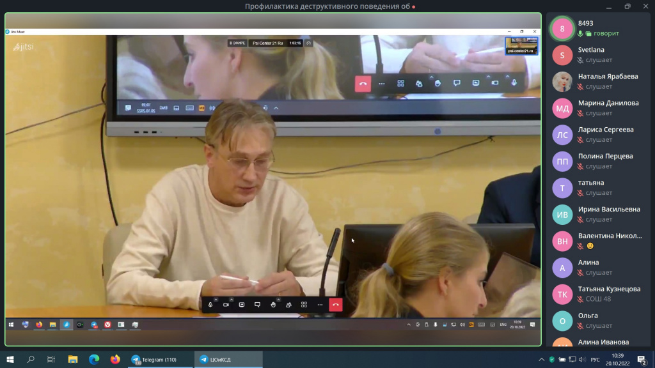The height and width of the screenshot is (368, 655).
Task: Click the "говорит" speaking status of 8493
Action: pos(606,33)
